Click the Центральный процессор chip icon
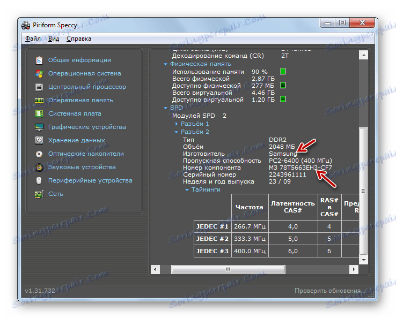The height and width of the screenshot is (319, 396). tap(39, 87)
